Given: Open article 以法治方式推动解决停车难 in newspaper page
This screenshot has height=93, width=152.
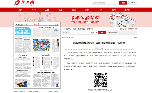Looking at the screenshot, I should pyautogui.click(x=46, y=28).
